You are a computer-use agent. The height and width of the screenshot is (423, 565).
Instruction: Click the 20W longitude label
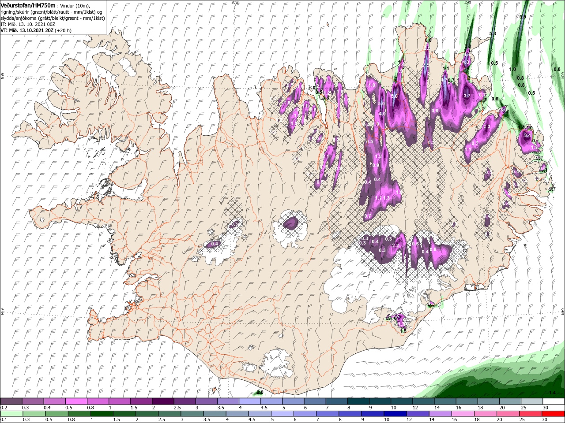(235, 2)
